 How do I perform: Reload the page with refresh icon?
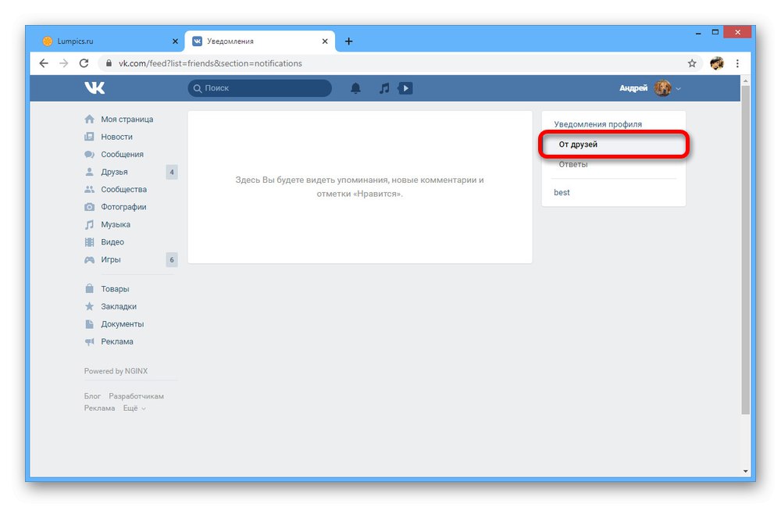click(84, 63)
